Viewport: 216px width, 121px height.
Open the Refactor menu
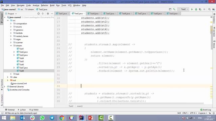(x=45, y=5)
